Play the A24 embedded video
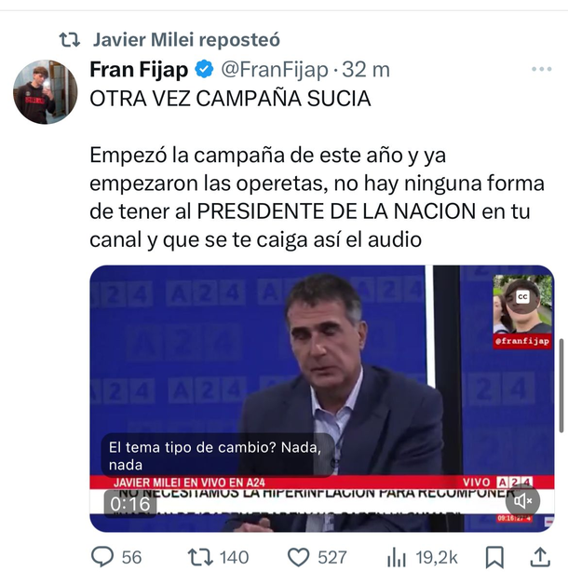 [322, 399]
